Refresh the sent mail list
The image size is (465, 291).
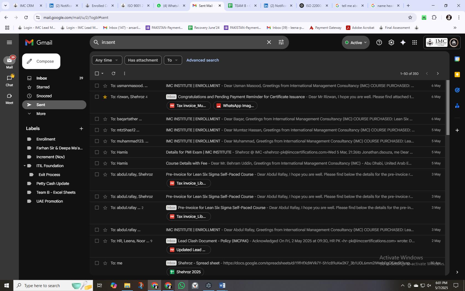(113, 73)
